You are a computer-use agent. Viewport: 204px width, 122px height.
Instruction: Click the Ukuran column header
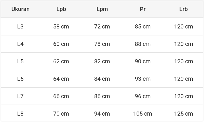point(20,9)
